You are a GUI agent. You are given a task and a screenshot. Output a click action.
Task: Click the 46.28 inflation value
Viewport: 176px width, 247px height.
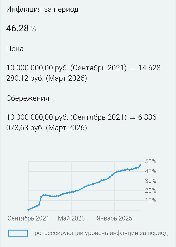coord(17,29)
